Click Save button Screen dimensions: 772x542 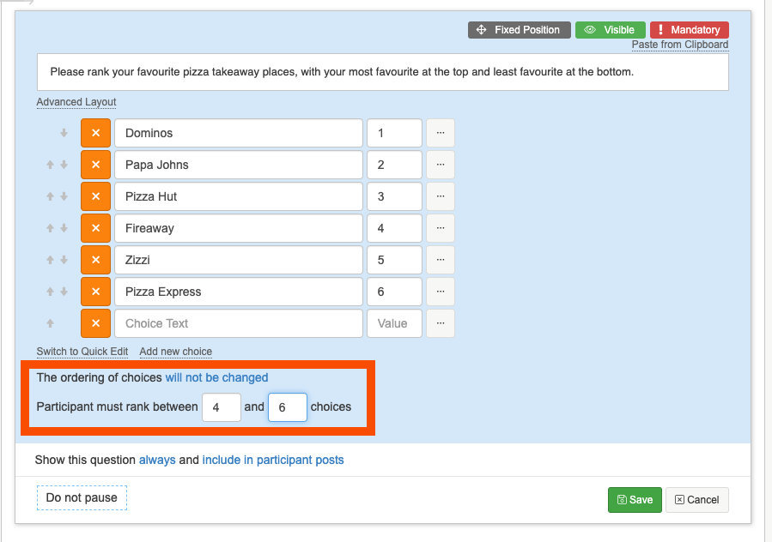pyautogui.click(x=634, y=500)
